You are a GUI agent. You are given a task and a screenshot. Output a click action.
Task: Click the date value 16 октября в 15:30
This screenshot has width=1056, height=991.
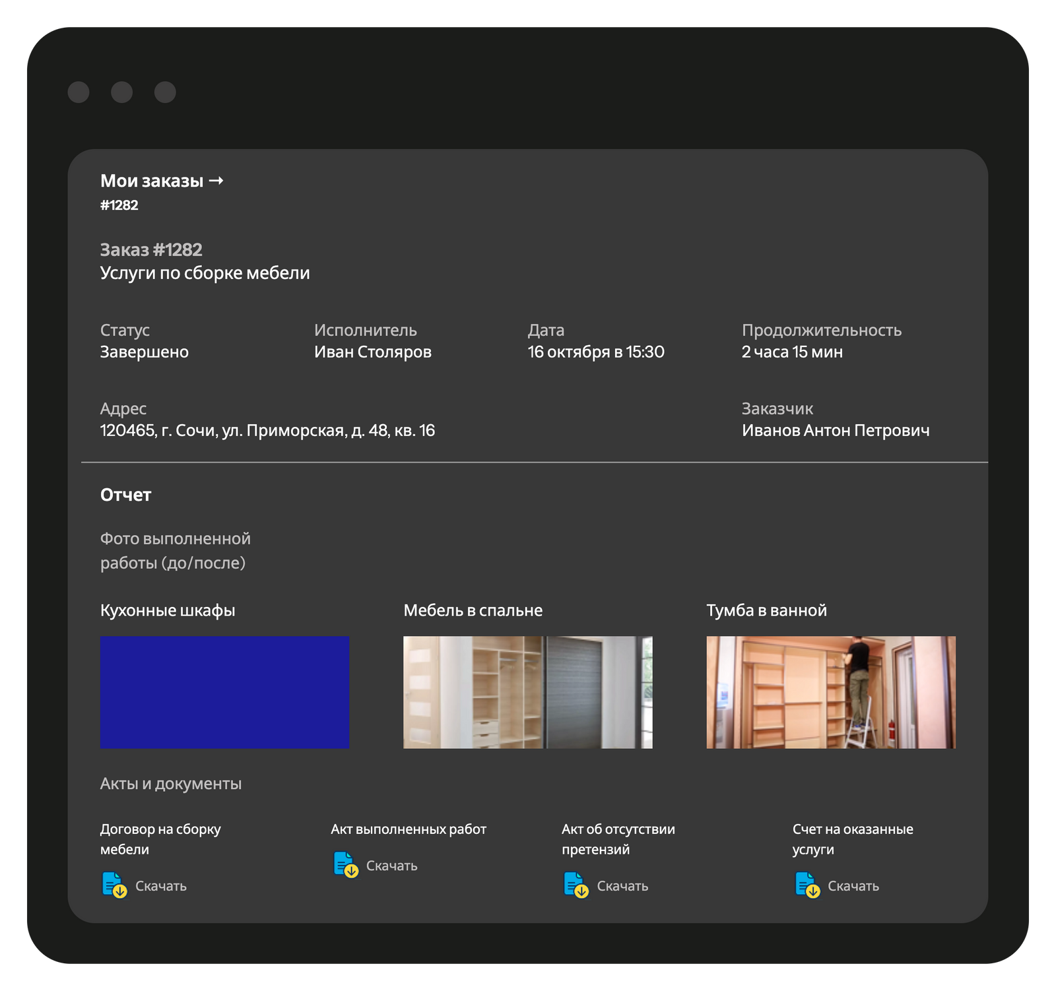coord(596,352)
